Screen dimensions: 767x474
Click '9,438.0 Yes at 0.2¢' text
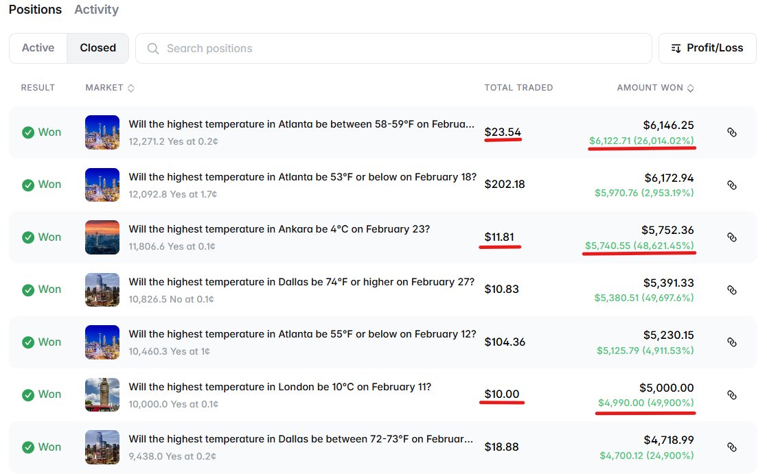172,456
